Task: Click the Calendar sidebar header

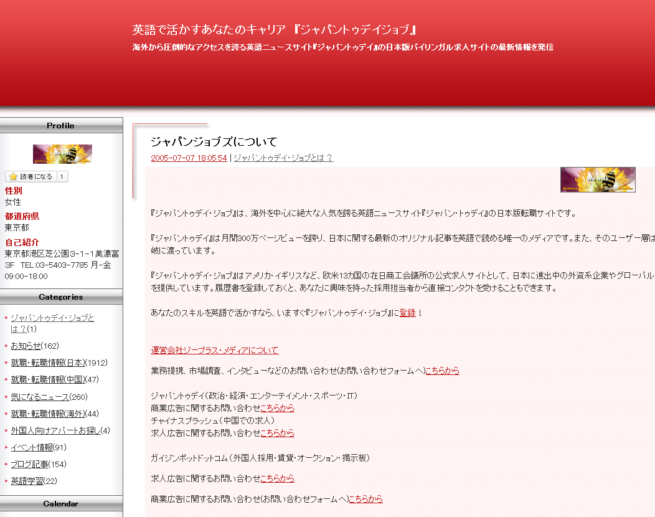Action: [x=61, y=504]
